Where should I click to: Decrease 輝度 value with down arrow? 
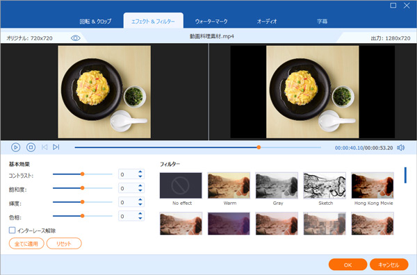pos(140,204)
